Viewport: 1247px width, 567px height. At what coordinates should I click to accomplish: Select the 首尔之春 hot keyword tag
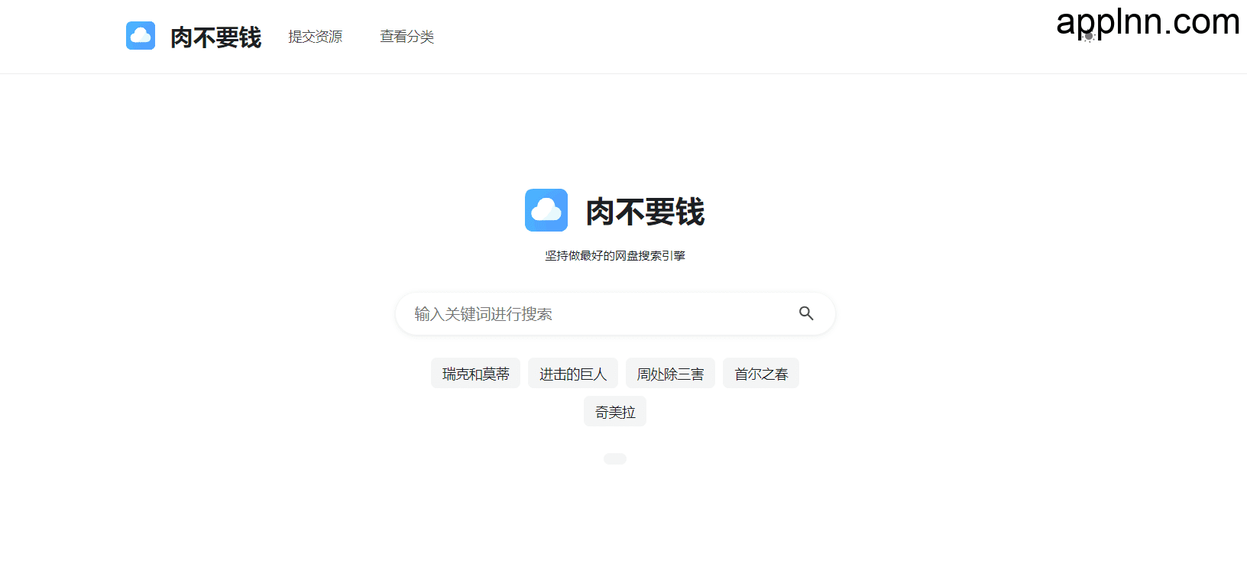(x=761, y=374)
